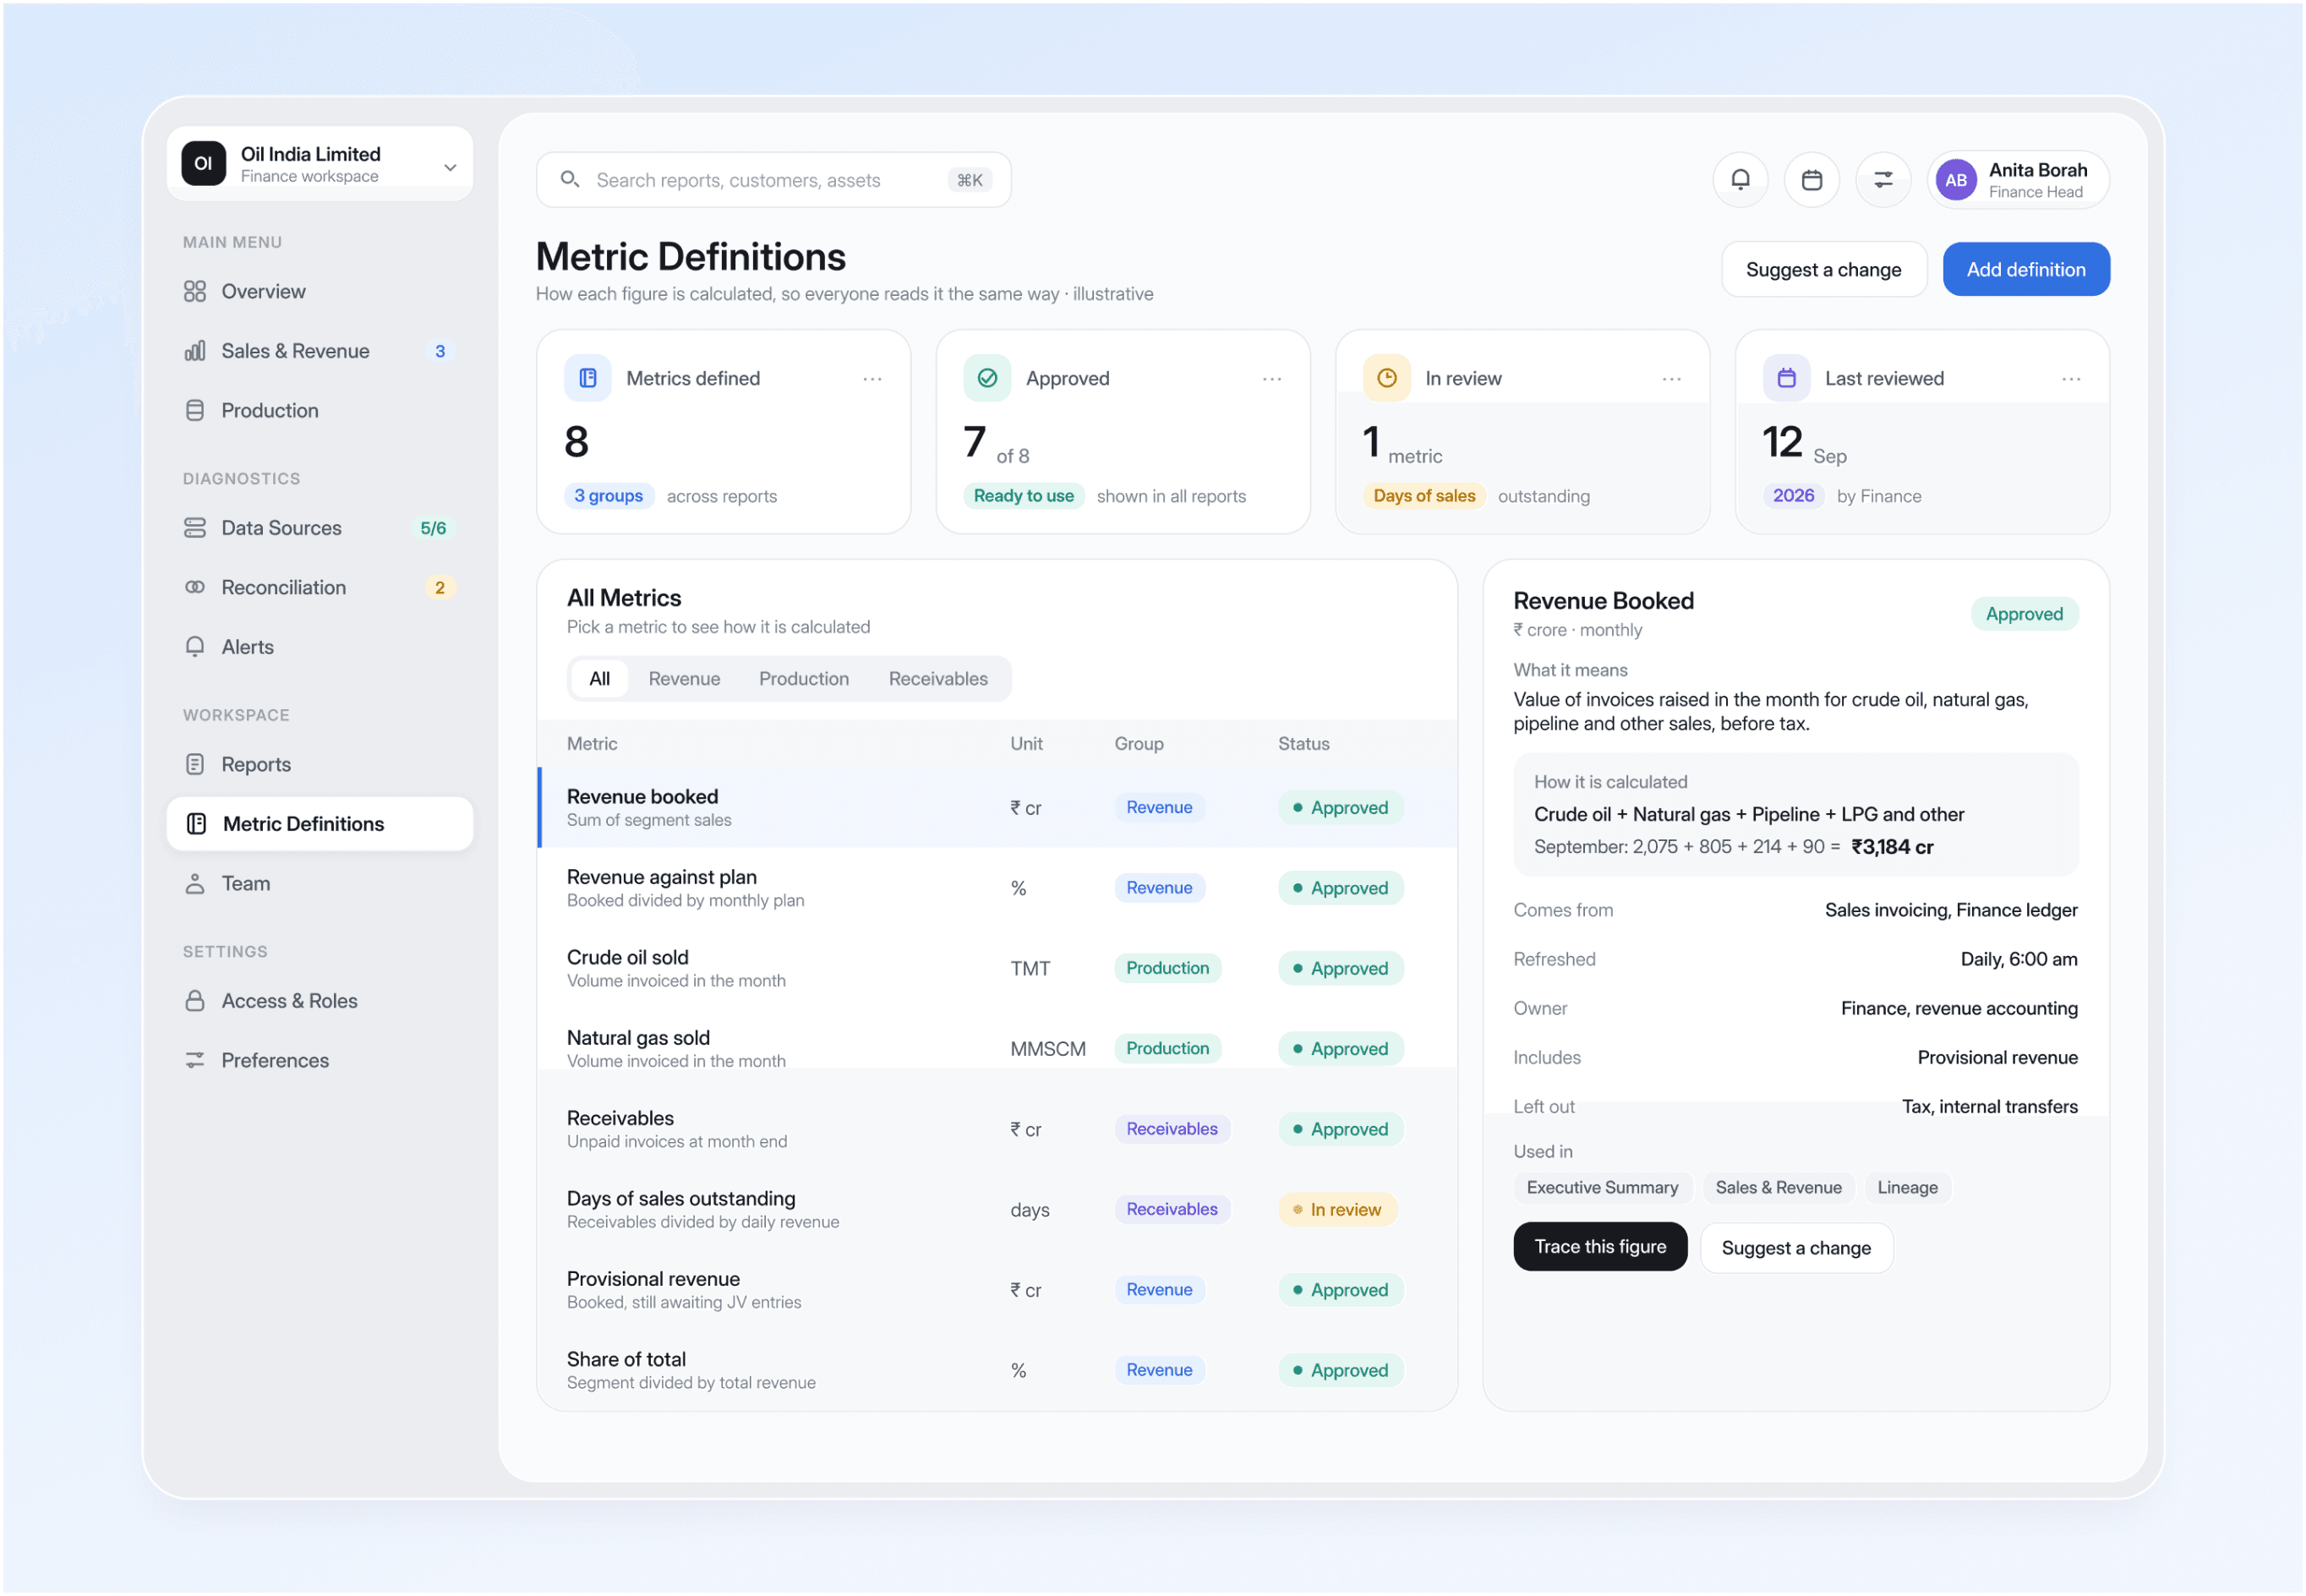Screen dimensions: 2306x1596
Task: Open Reports in the sidebar
Action: click(x=320, y=764)
